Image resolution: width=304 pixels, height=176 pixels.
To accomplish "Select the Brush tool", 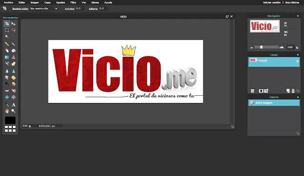I will [x=13, y=44].
